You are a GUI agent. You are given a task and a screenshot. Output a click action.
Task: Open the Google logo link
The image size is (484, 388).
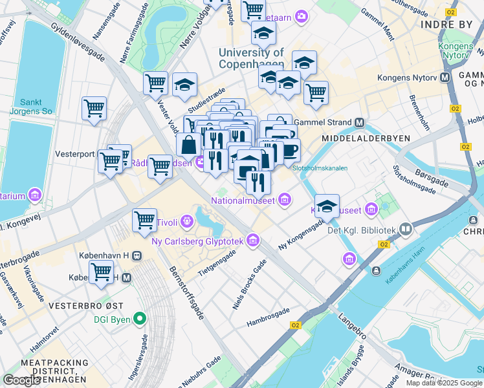pos(21,381)
